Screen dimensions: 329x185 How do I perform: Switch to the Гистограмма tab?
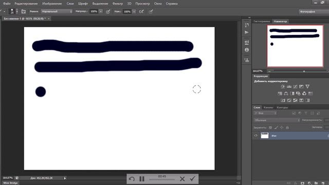point(262,22)
